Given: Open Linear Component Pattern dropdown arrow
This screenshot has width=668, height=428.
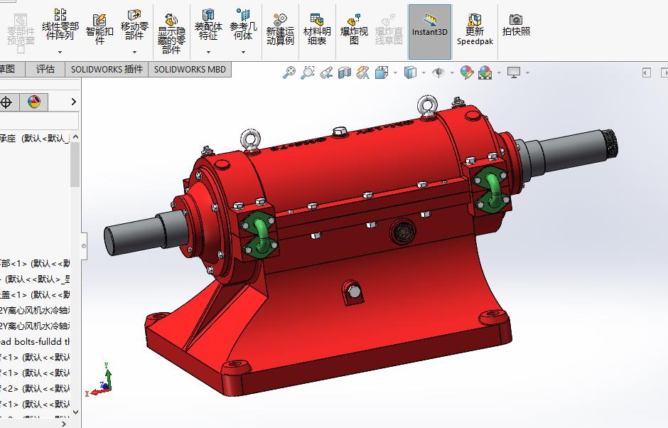Looking at the screenshot, I should [60, 52].
